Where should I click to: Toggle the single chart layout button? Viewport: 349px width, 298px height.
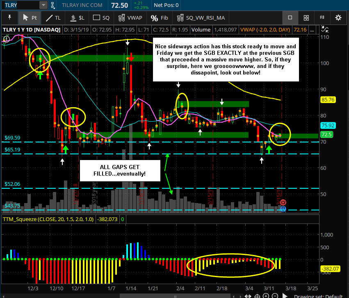[x=290, y=18]
